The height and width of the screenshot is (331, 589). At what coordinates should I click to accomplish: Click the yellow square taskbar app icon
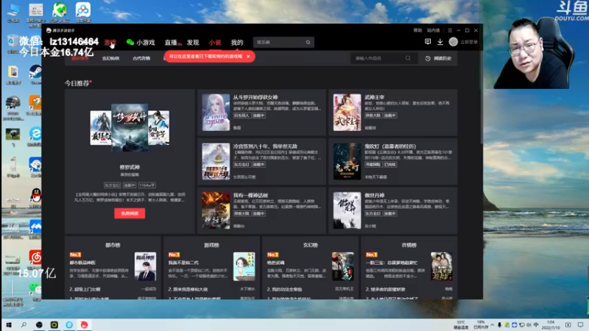pos(54,324)
